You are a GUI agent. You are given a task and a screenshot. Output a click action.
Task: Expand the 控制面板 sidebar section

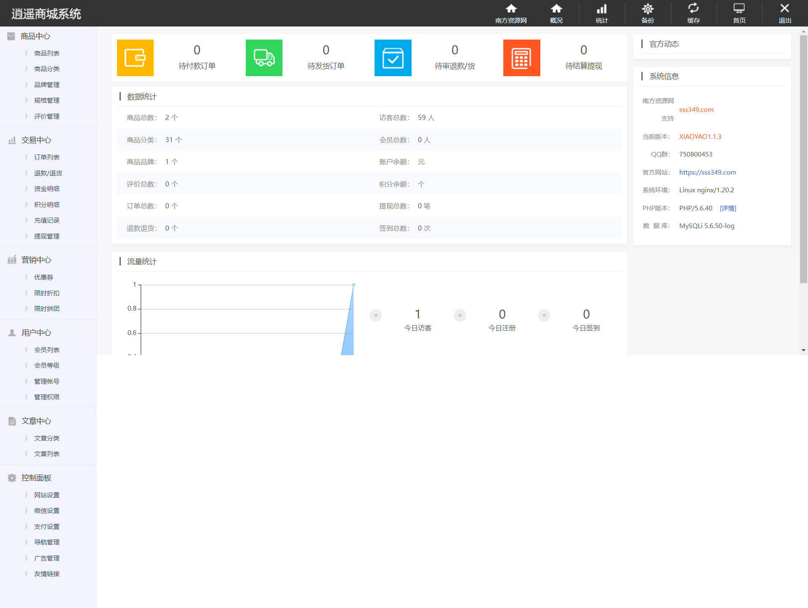(x=36, y=478)
